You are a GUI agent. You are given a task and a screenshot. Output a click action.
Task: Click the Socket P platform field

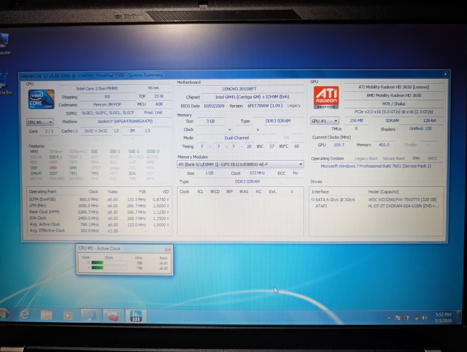coord(125,121)
